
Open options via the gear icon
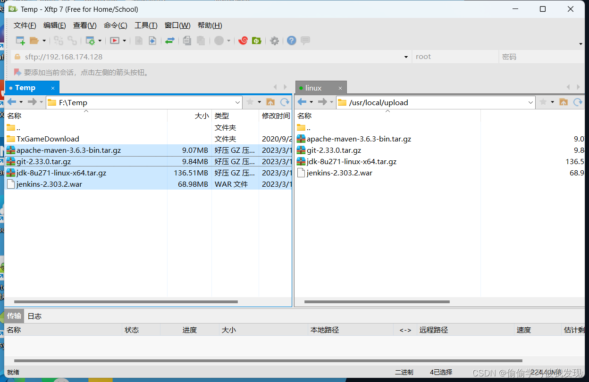pos(274,41)
